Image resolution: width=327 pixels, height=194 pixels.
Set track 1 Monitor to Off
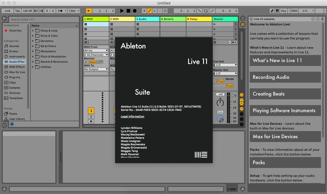tap(100, 62)
